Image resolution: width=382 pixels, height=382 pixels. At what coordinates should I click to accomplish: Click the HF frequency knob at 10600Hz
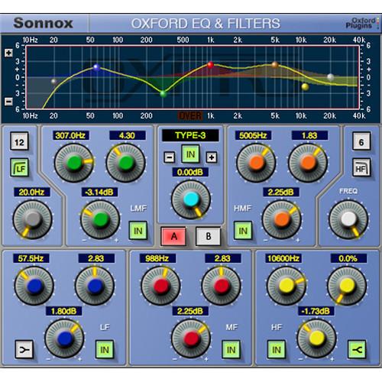[286, 286]
